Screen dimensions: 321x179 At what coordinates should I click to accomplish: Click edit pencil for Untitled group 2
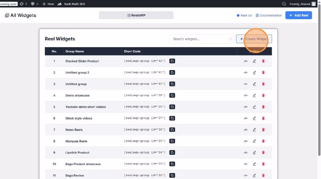(x=254, y=73)
